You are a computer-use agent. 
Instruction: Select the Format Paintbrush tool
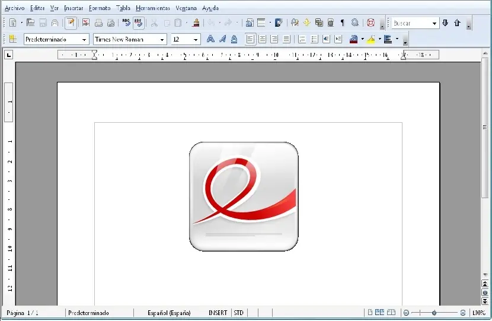pyautogui.click(x=196, y=23)
